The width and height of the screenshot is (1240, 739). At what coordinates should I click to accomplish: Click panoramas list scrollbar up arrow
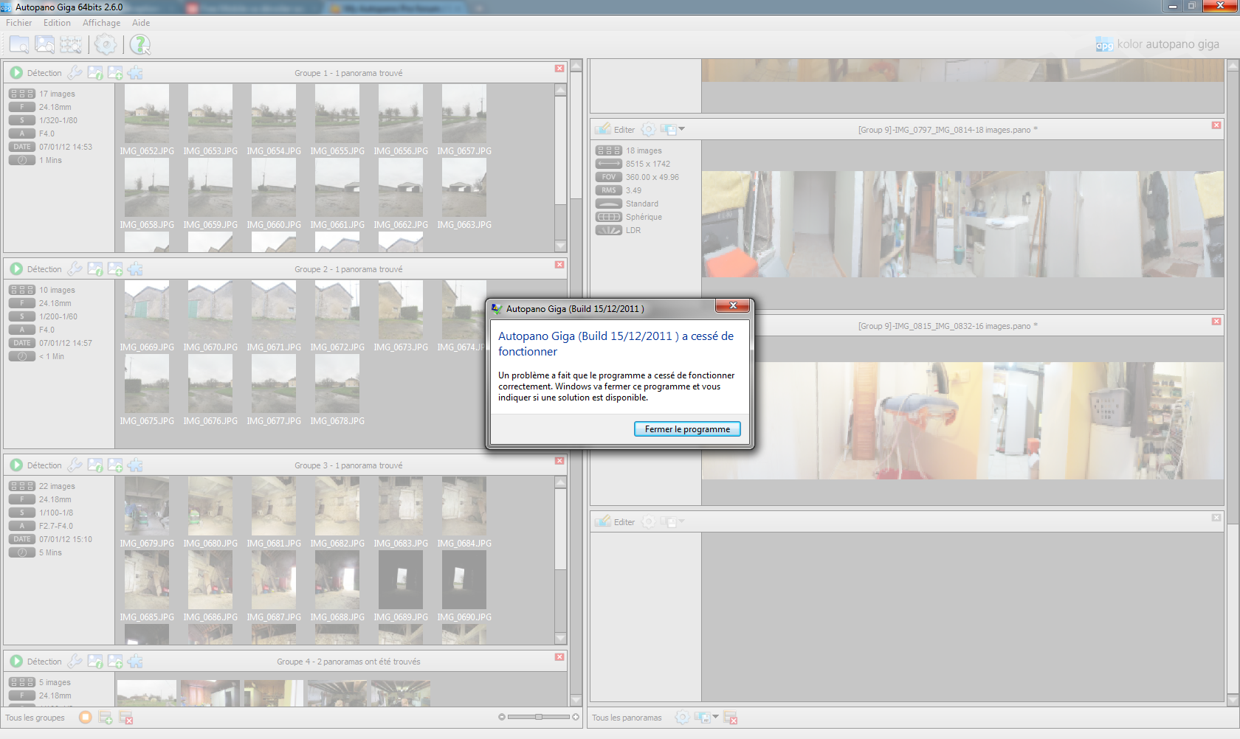(x=1233, y=66)
